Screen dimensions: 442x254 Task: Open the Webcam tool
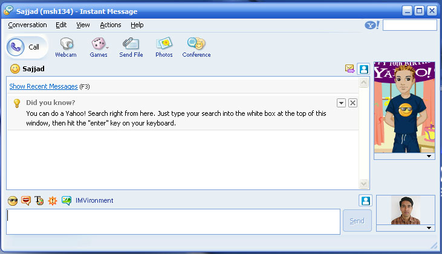pos(66,48)
